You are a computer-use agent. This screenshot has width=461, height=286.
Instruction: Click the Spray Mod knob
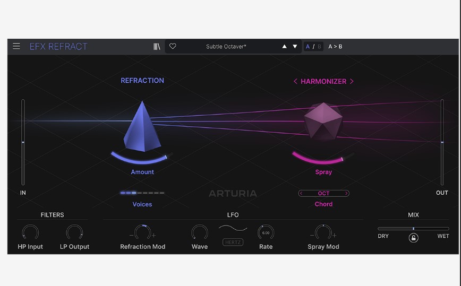point(323,232)
